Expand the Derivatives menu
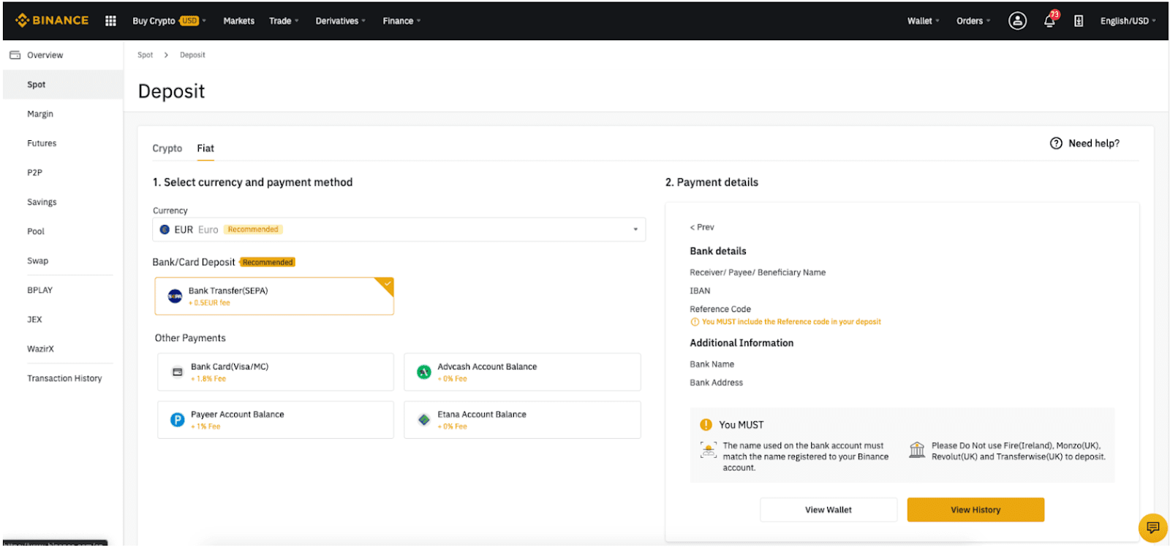1170x547 pixels. click(x=341, y=20)
